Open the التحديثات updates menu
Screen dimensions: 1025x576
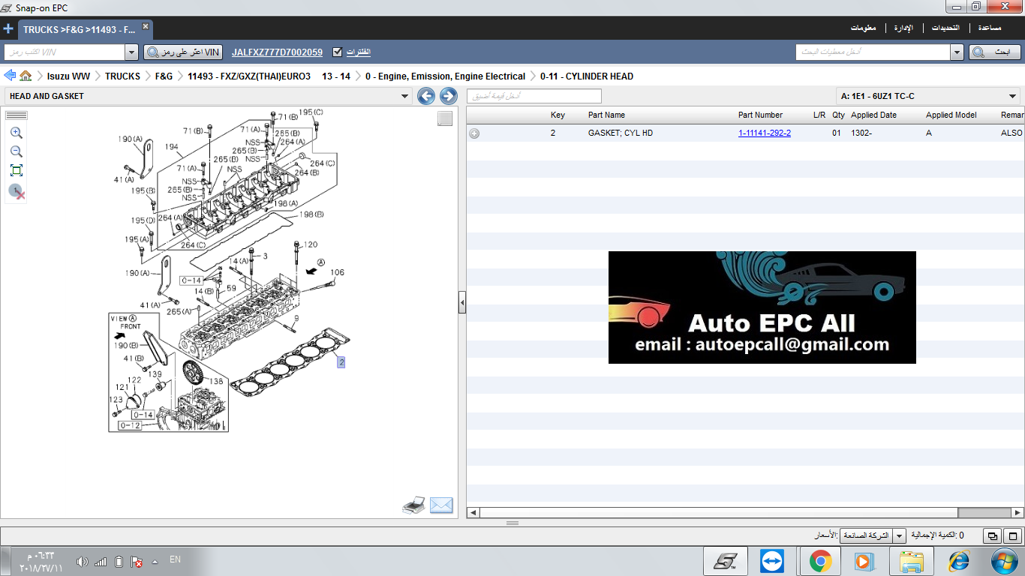[945, 28]
